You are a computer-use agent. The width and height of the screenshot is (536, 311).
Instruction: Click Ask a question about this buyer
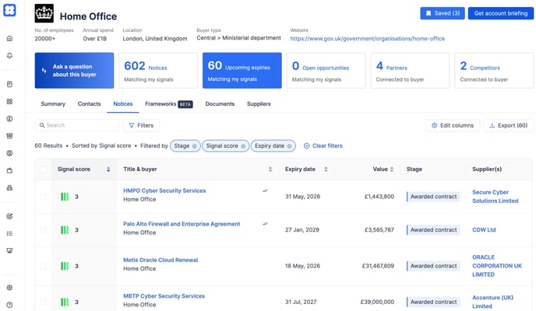point(74,71)
